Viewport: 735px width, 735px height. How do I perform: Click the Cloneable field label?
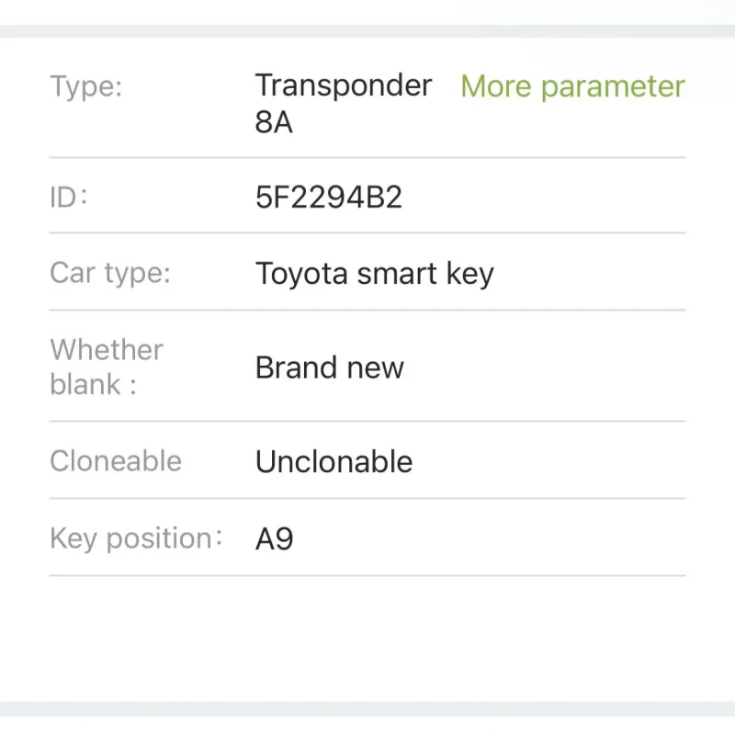click(116, 461)
